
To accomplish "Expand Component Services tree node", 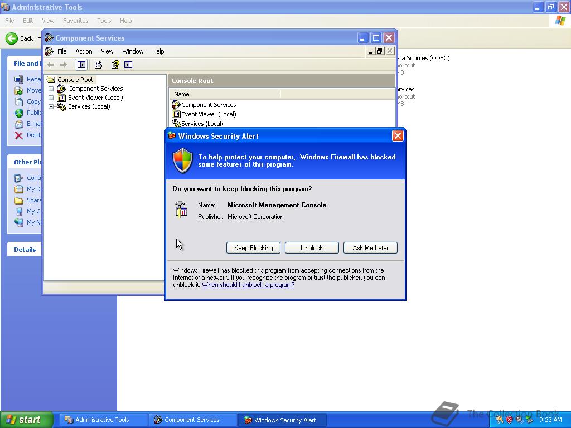I will [51, 89].
